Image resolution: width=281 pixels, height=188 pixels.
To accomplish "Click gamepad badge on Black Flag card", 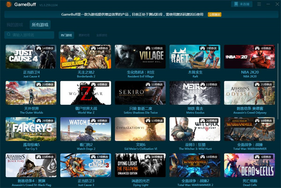I will pos(45,157).
